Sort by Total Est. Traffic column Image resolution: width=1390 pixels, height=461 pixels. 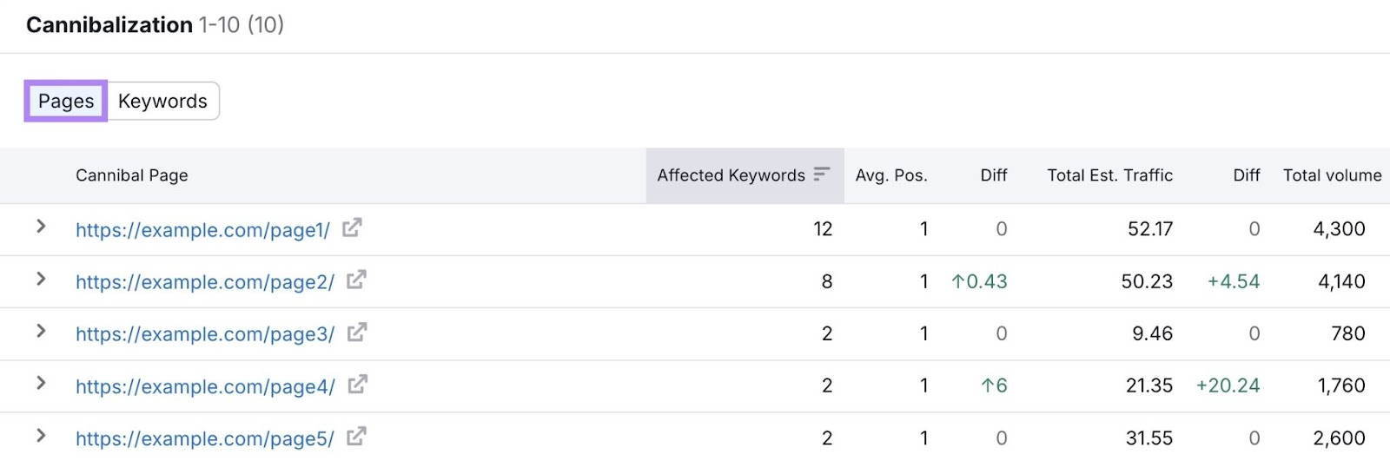coord(1109,175)
